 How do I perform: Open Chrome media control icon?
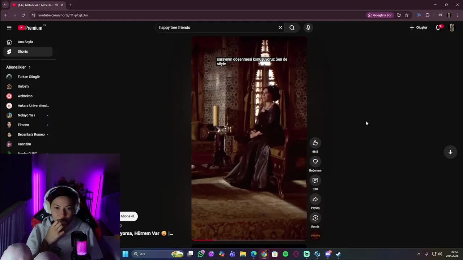tap(440, 15)
